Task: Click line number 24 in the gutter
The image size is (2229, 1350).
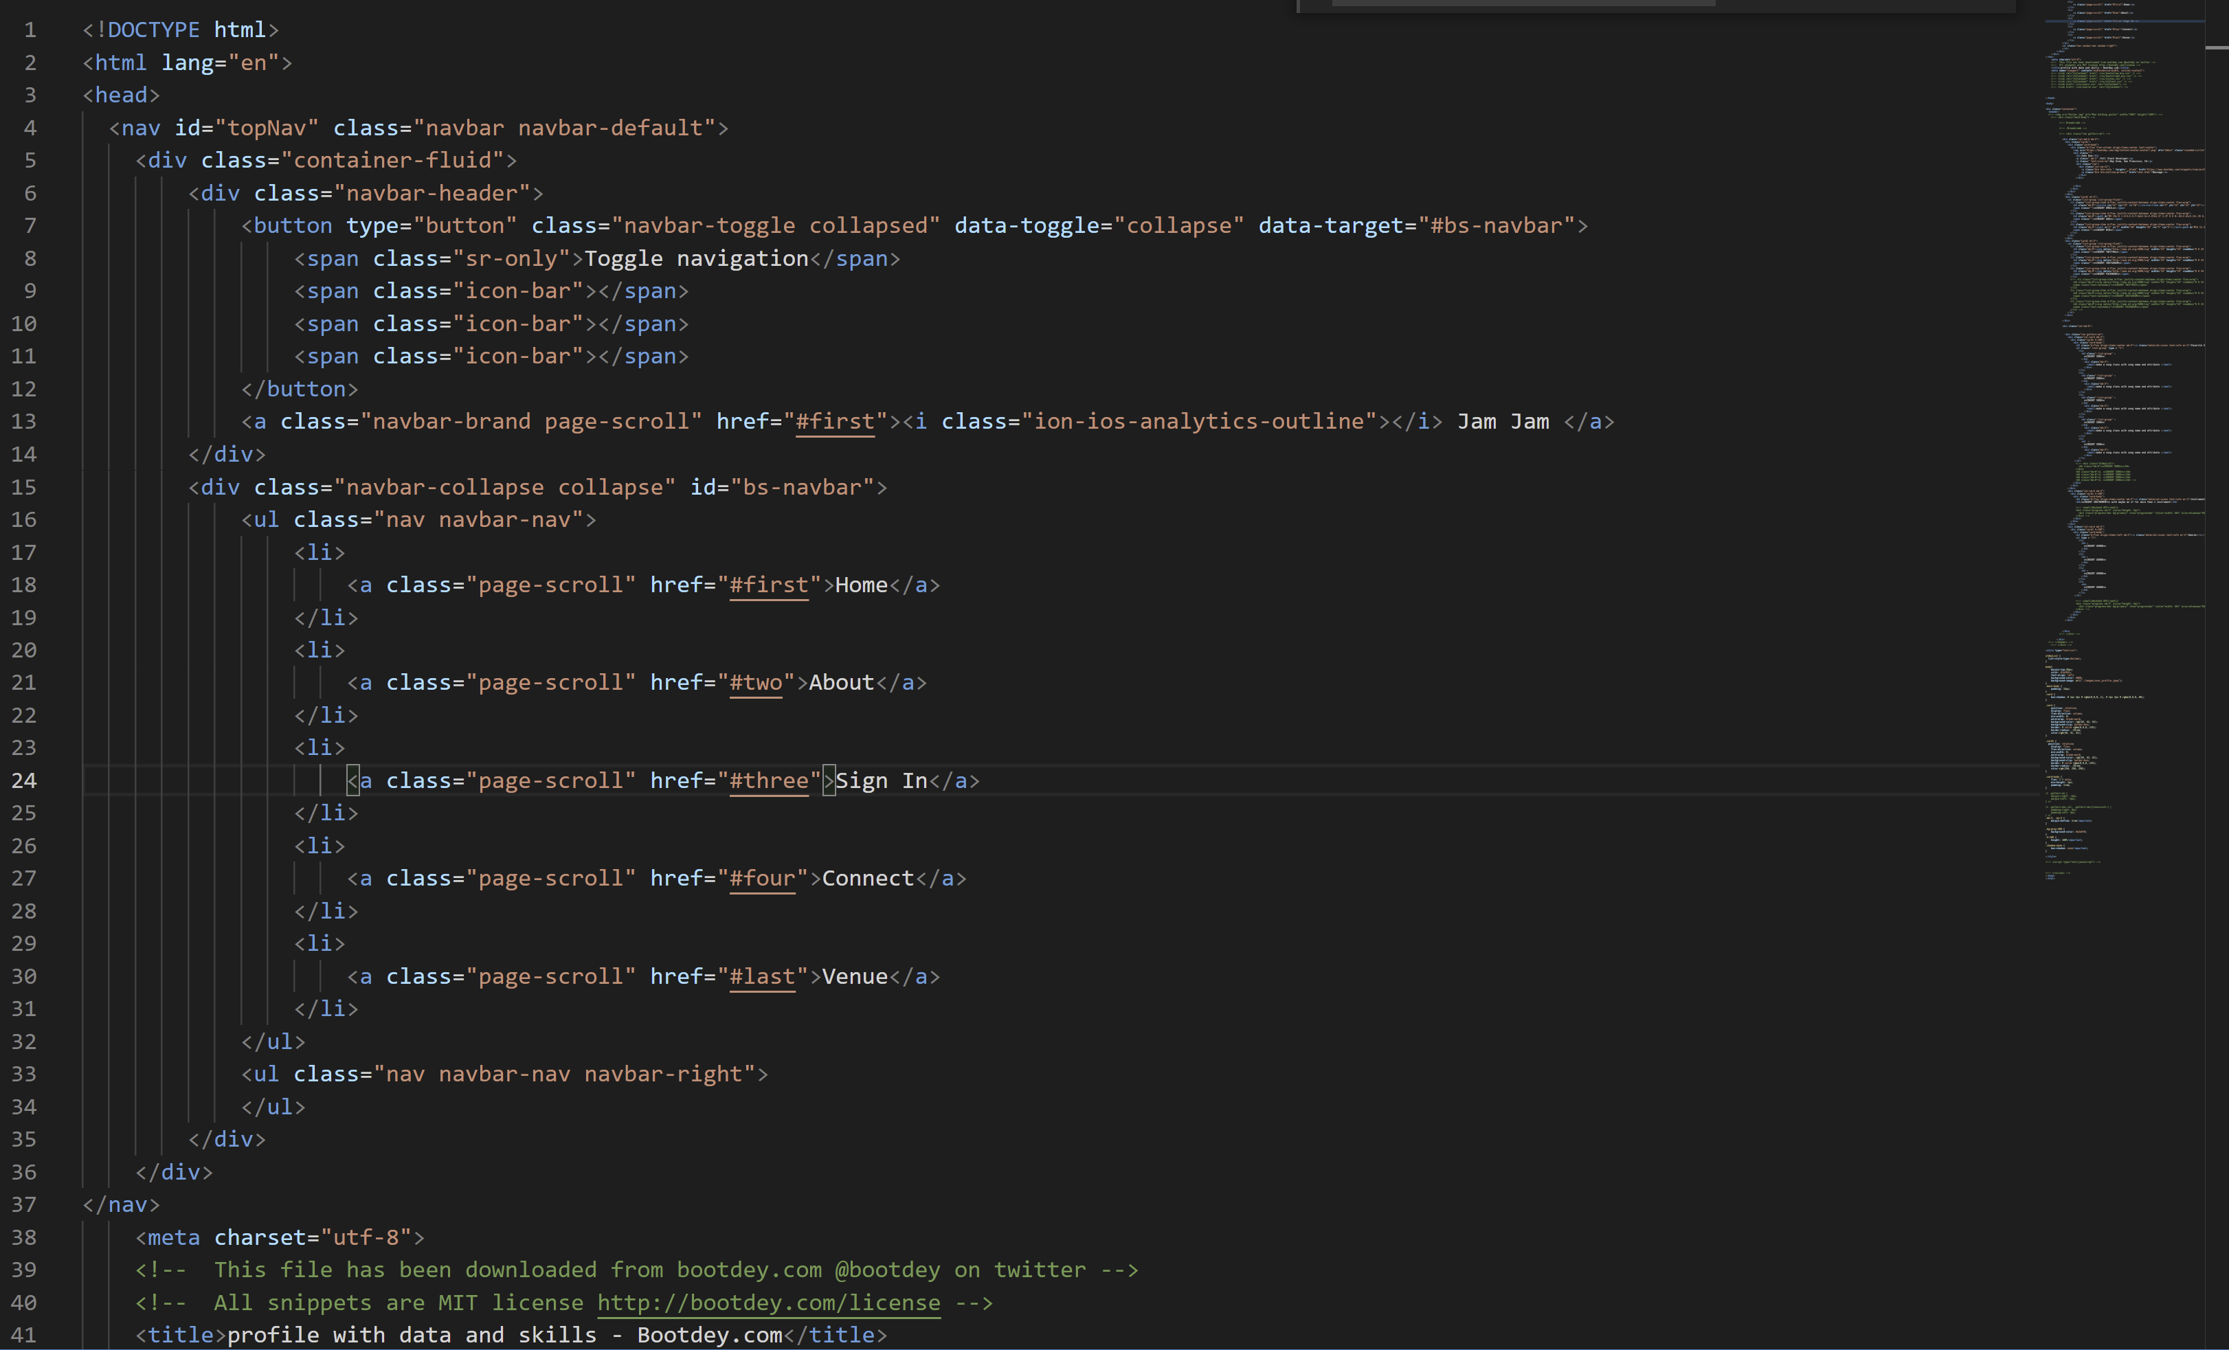Action: (25, 780)
